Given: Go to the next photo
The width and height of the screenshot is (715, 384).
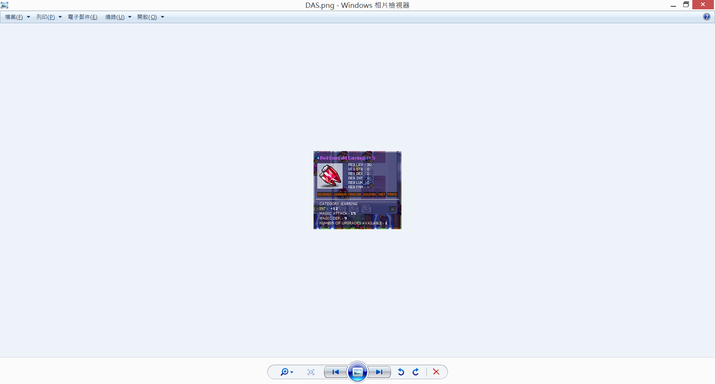Looking at the screenshot, I should click(x=379, y=372).
